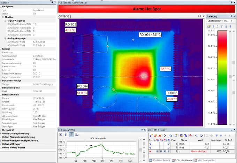Select the ROI 001 45,5 °C label
The height and width of the screenshot is (163, 237).
click(150, 35)
